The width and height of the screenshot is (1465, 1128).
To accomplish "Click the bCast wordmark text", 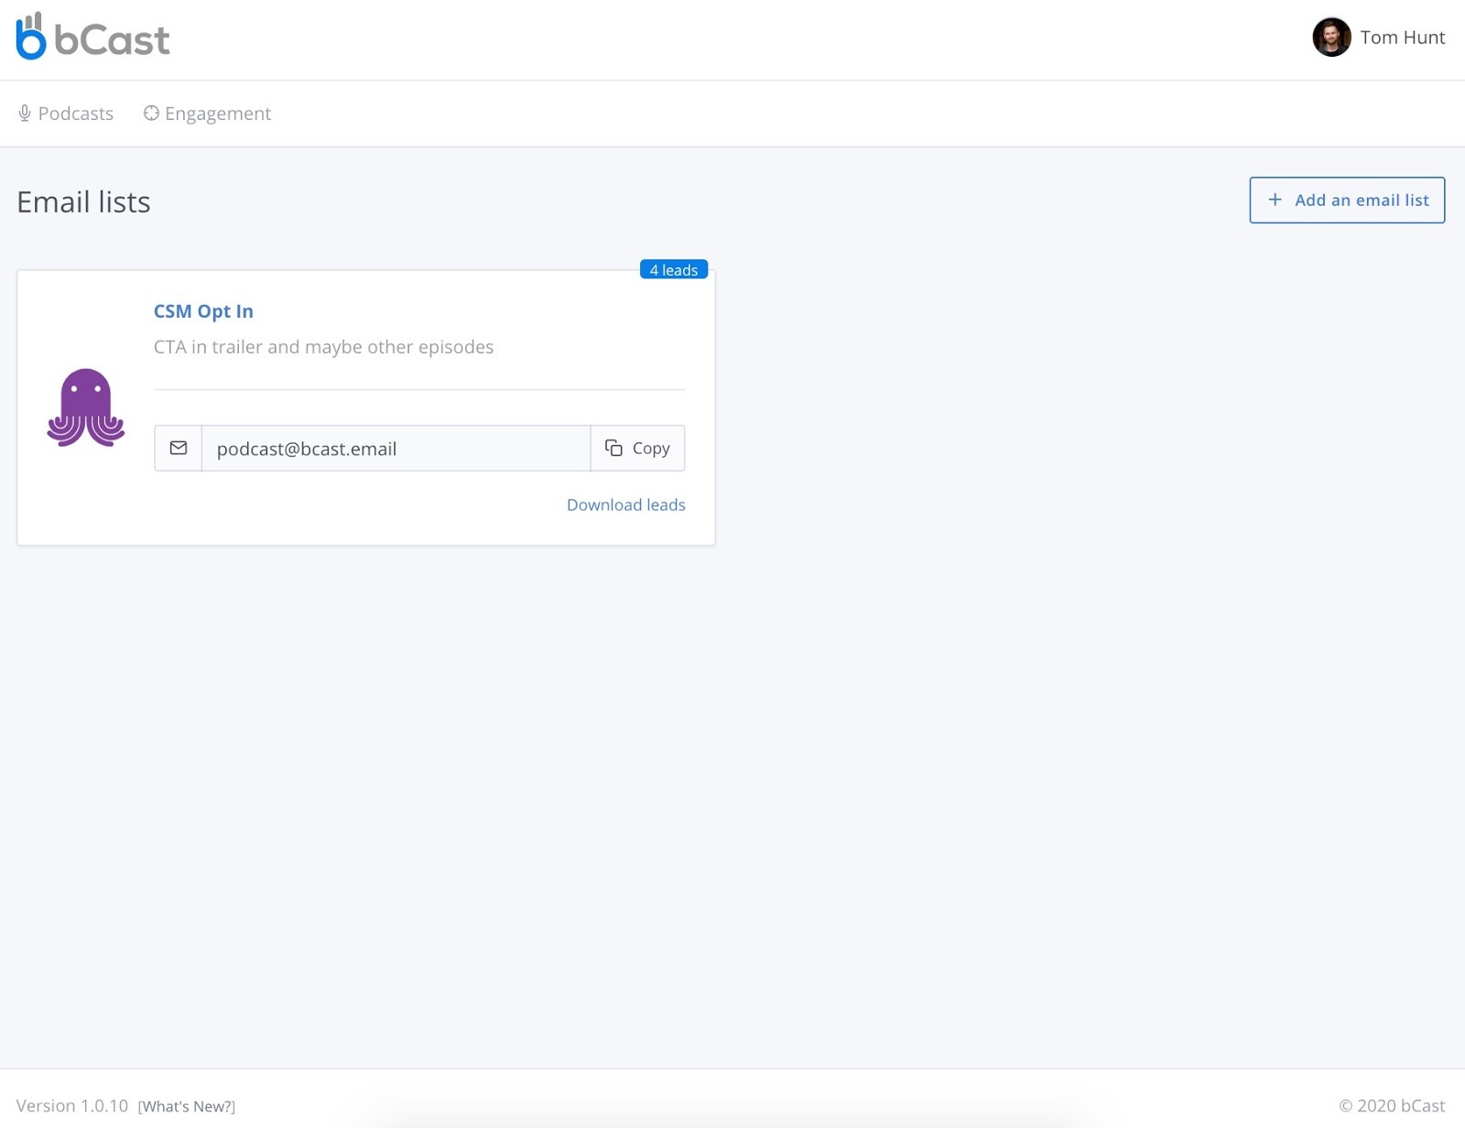I will [112, 40].
